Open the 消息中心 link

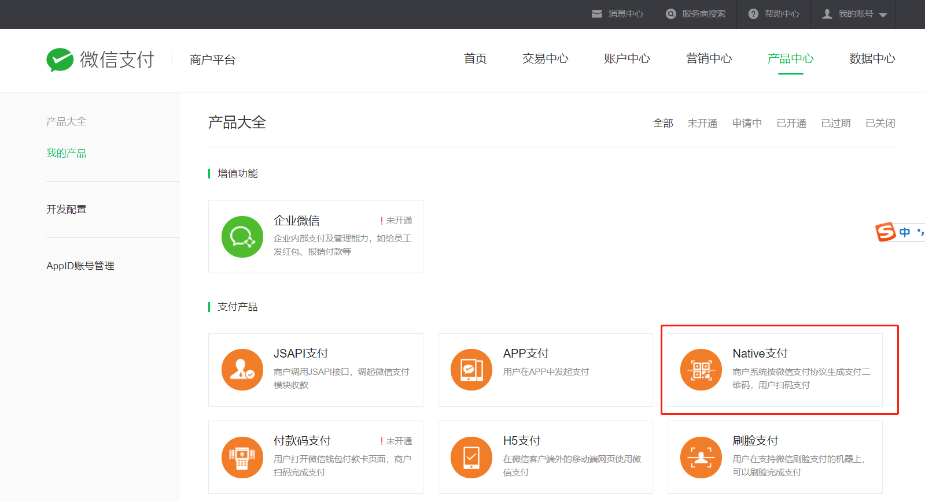point(626,14)
